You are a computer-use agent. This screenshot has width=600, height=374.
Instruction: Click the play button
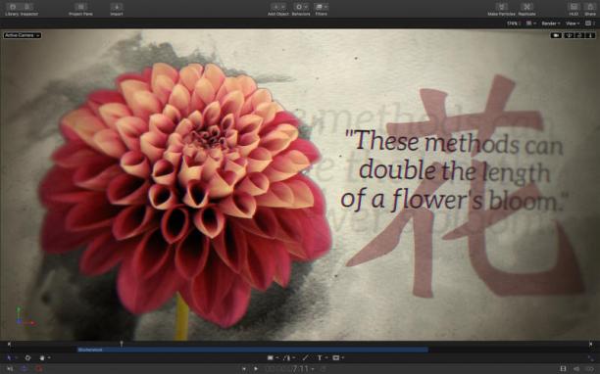click(256, 369)
